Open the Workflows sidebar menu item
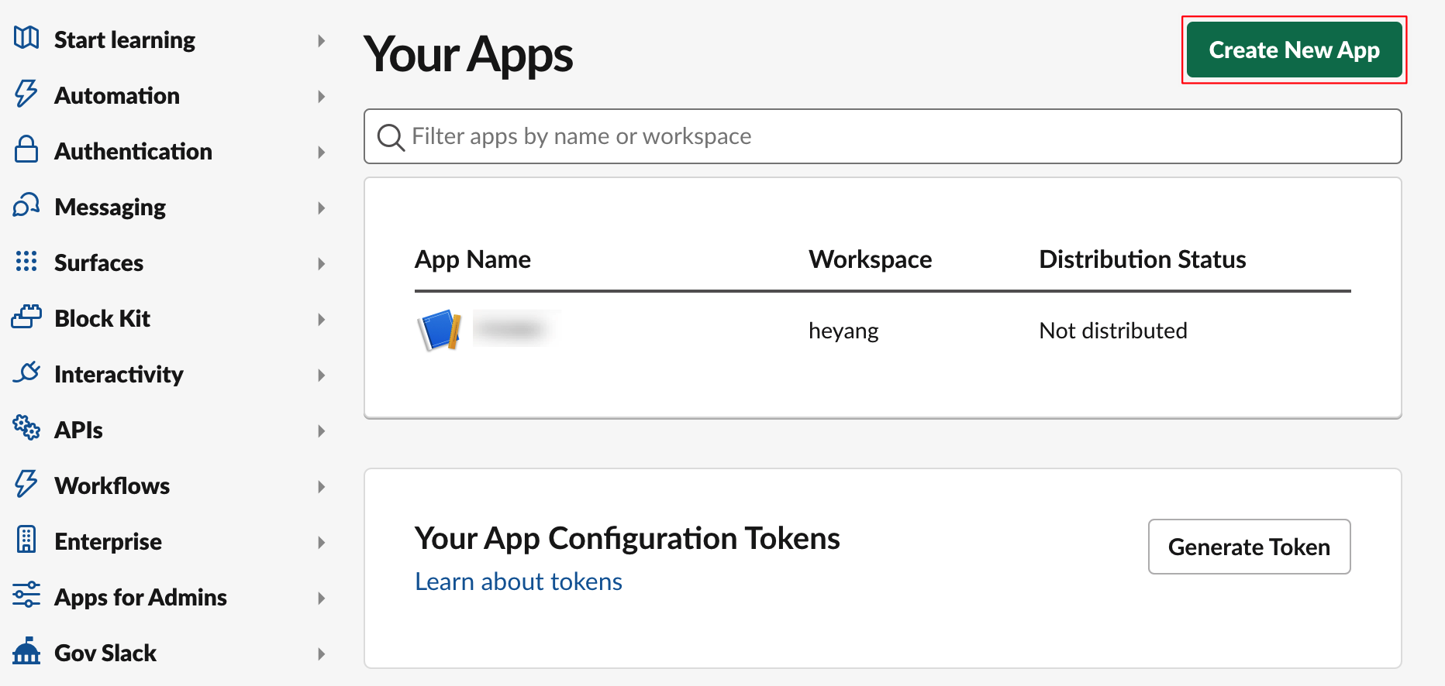The height and width of the screenshot is (686, 1445). pyautogui.click(x=112, y=486)
